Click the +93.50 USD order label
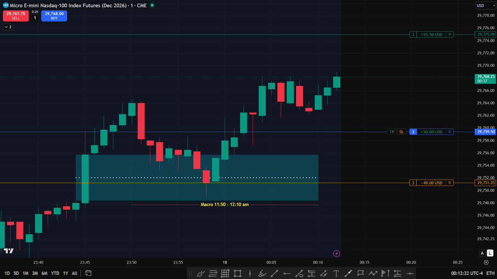Screen dimensions: 497x279 [x=431, y=35]
